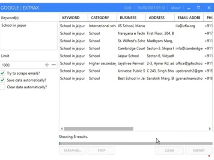Toggle 'Try to scrape emails?' checkbox
This screenshot has height=160, width=214.
pos(3,73)
